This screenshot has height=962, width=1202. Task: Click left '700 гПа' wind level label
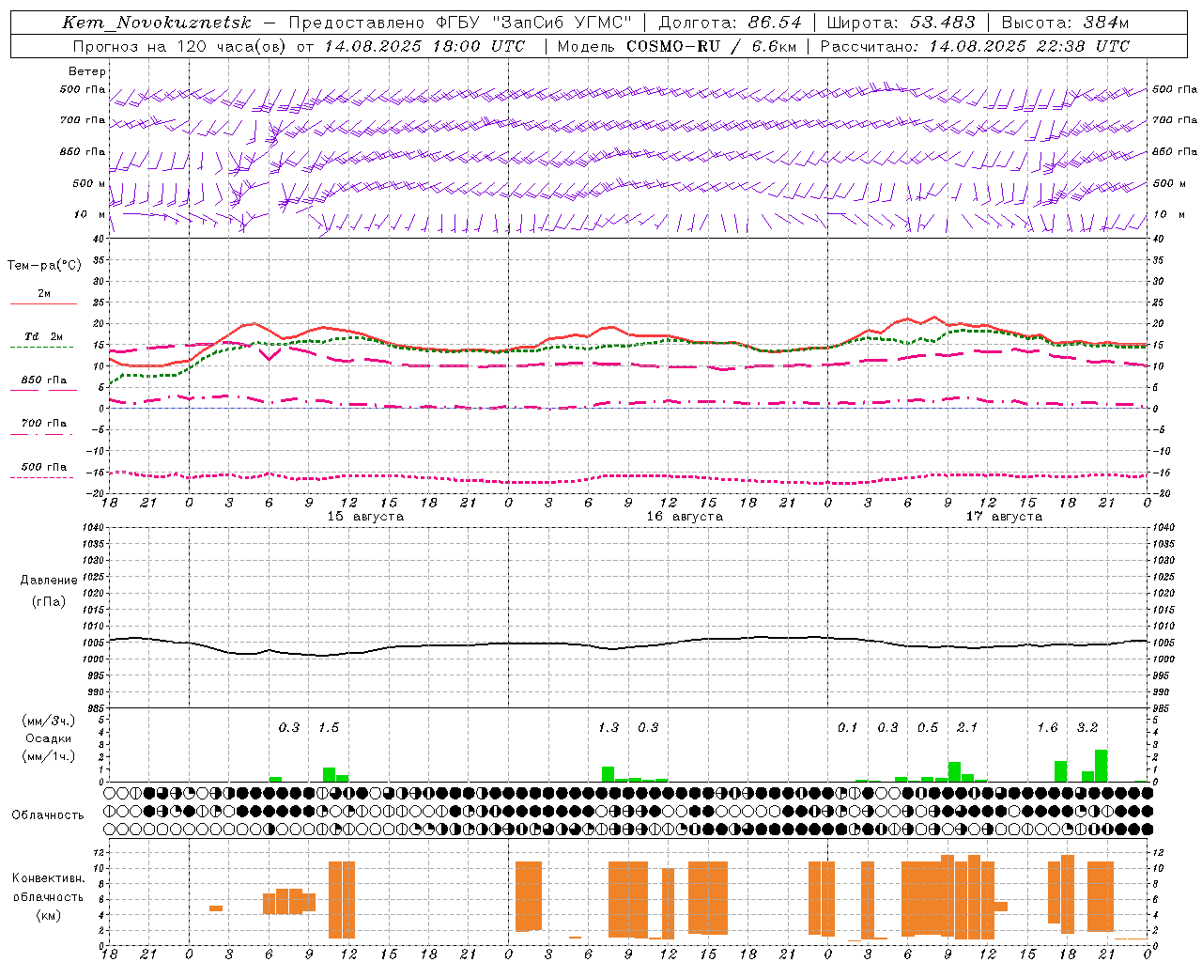coord(82,120)
